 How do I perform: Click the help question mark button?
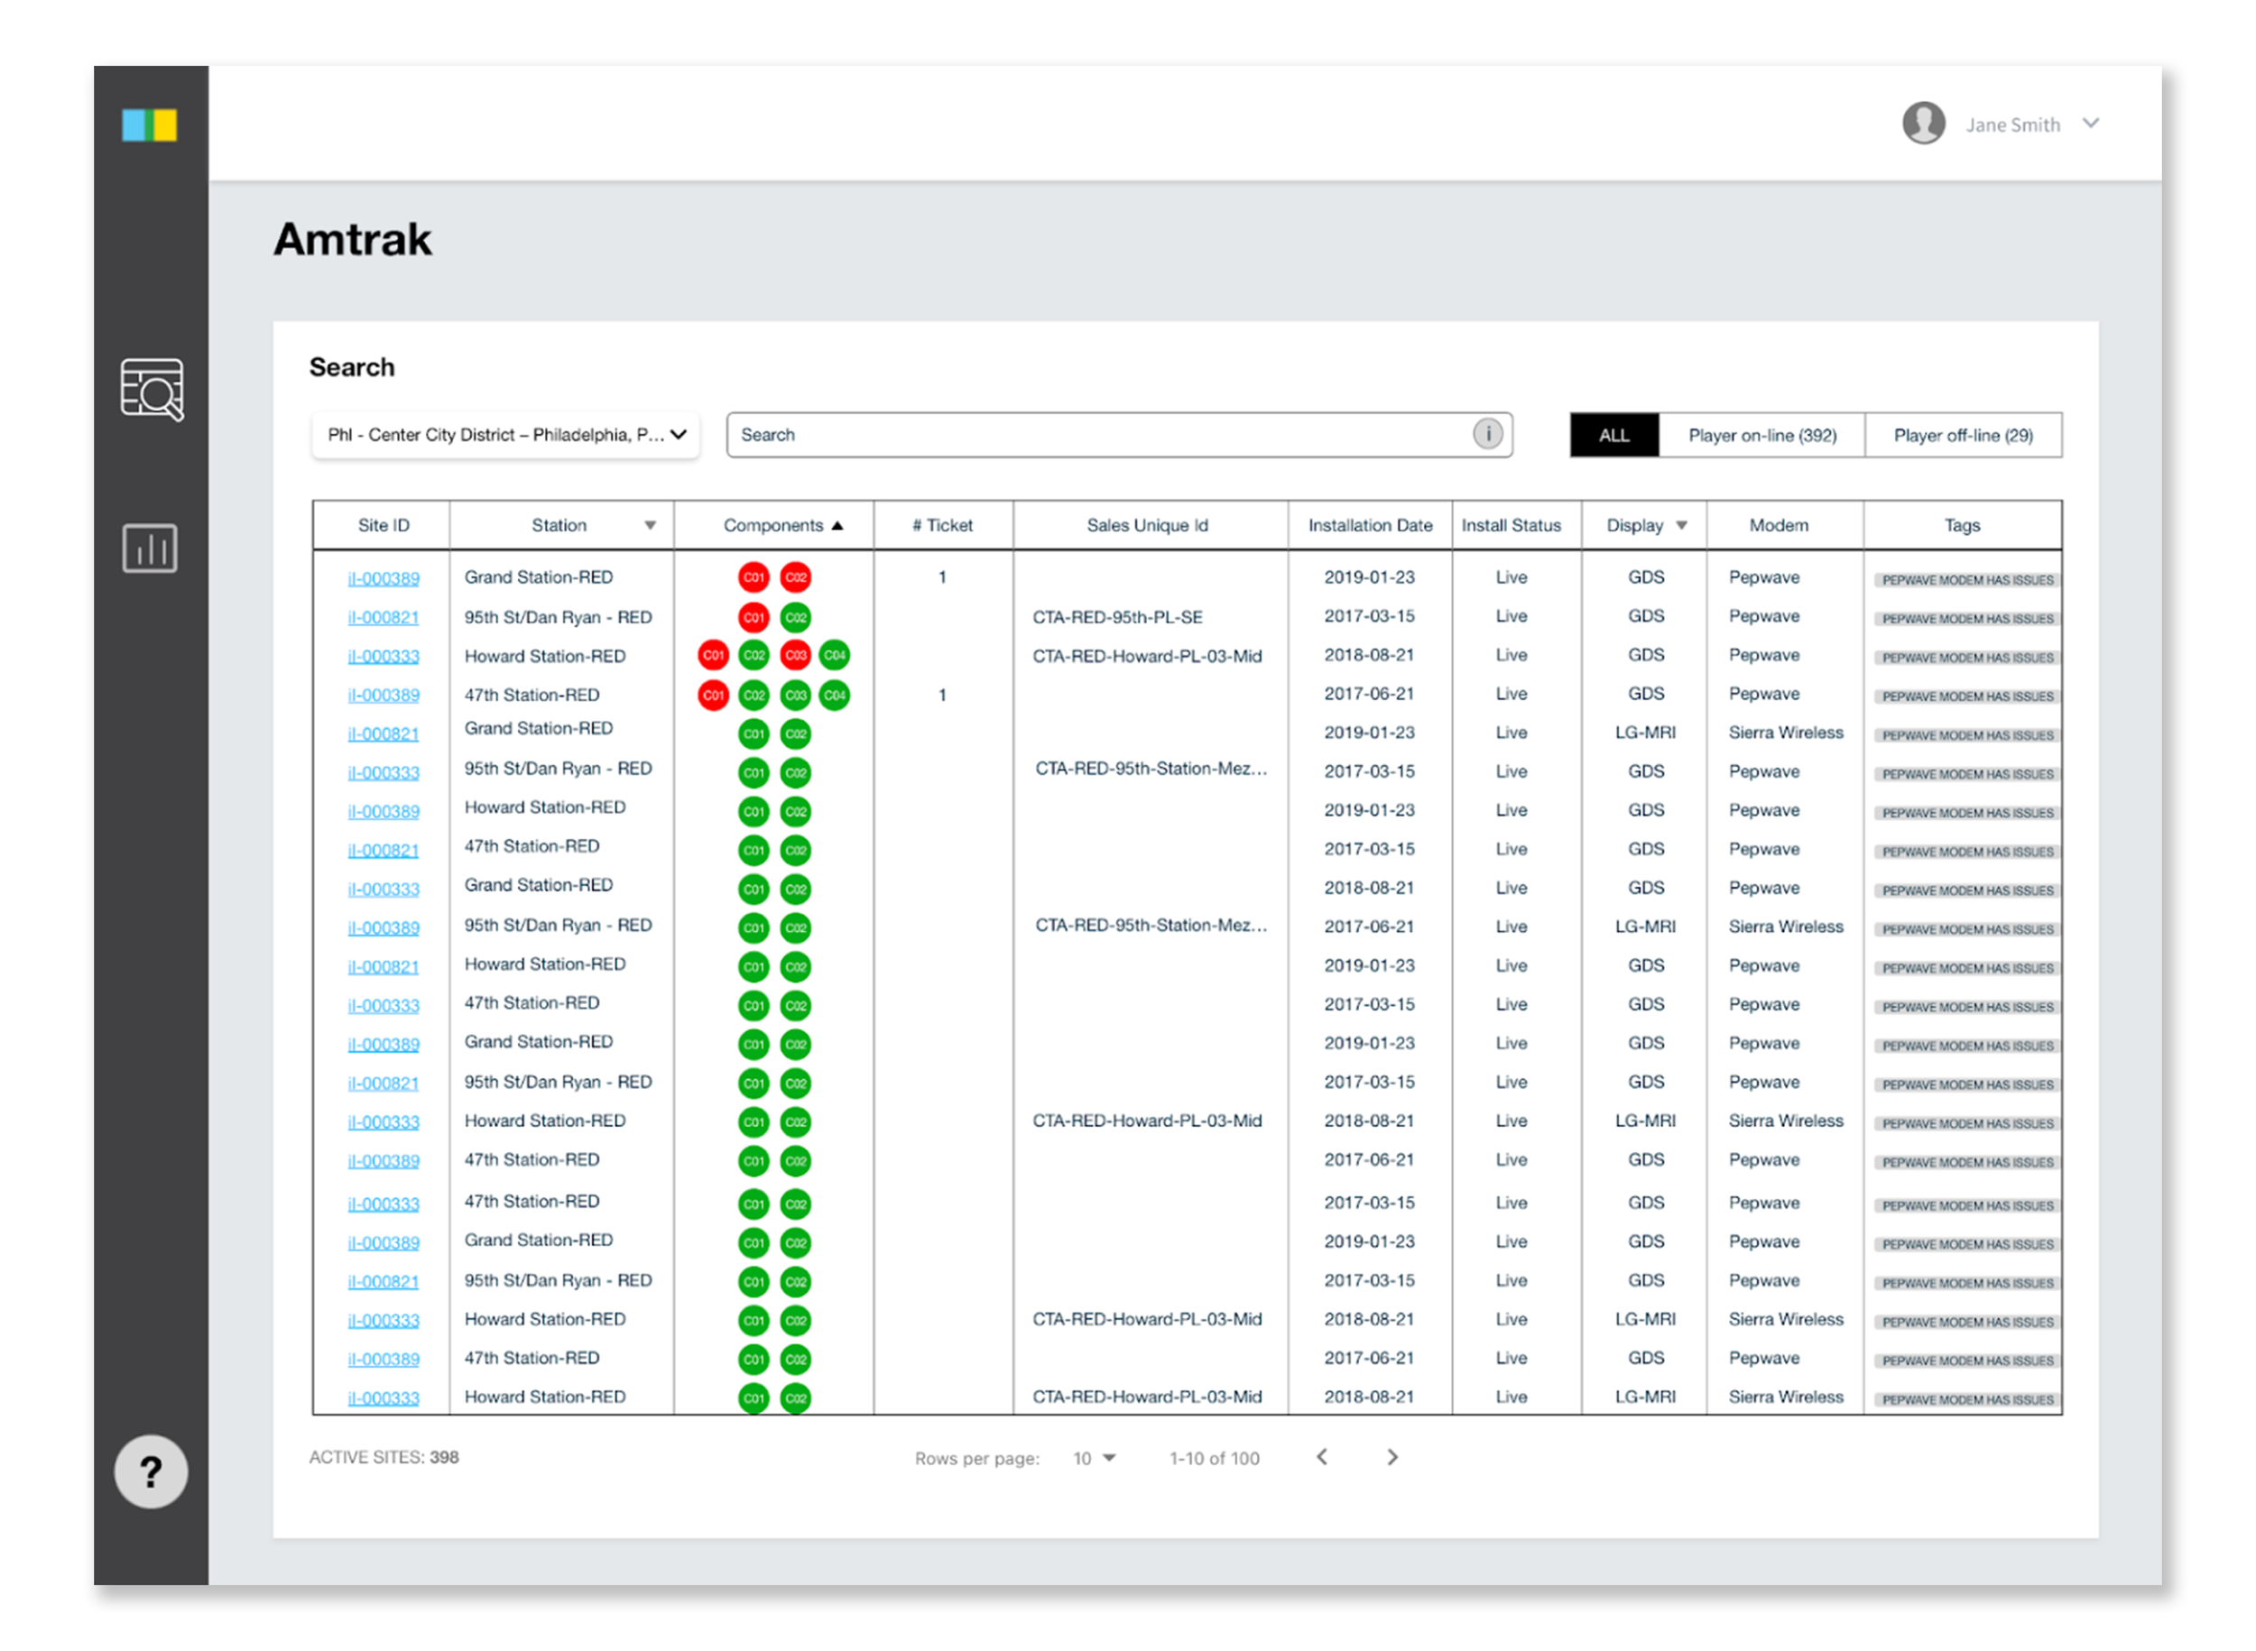150,1472
